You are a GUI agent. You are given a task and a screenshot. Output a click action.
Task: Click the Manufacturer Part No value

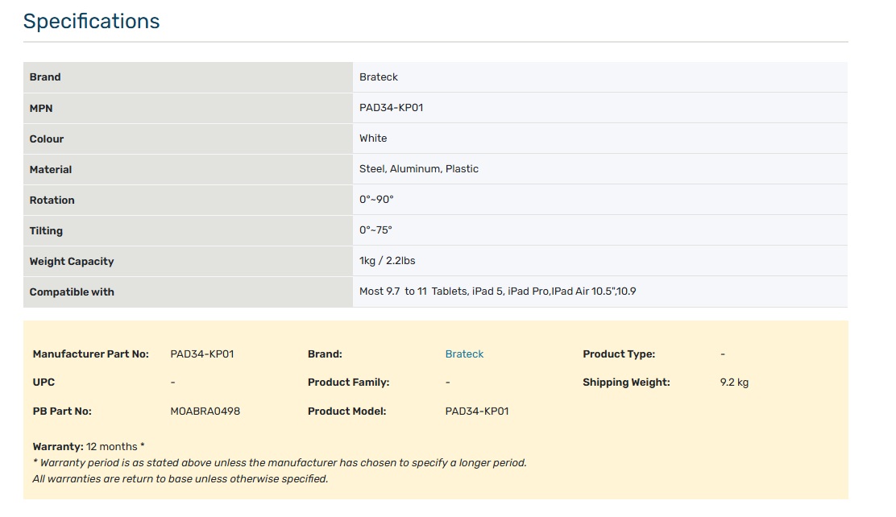(202, 354)
